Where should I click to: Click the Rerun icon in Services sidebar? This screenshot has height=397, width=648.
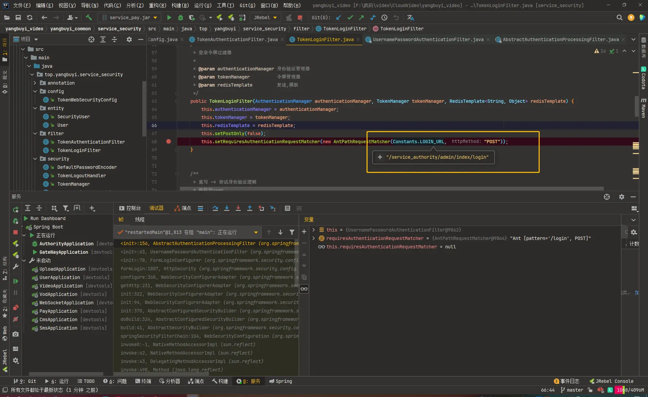click(x=16, y=209)
